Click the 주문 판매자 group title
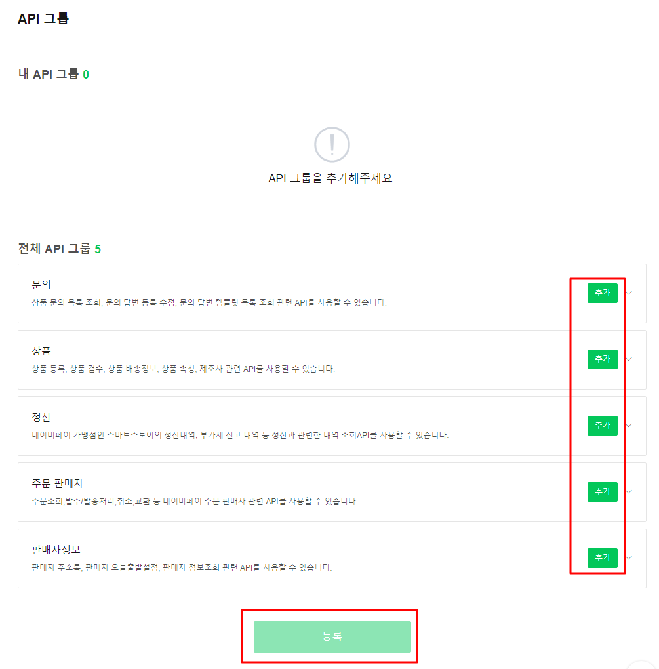 [57, 483]
